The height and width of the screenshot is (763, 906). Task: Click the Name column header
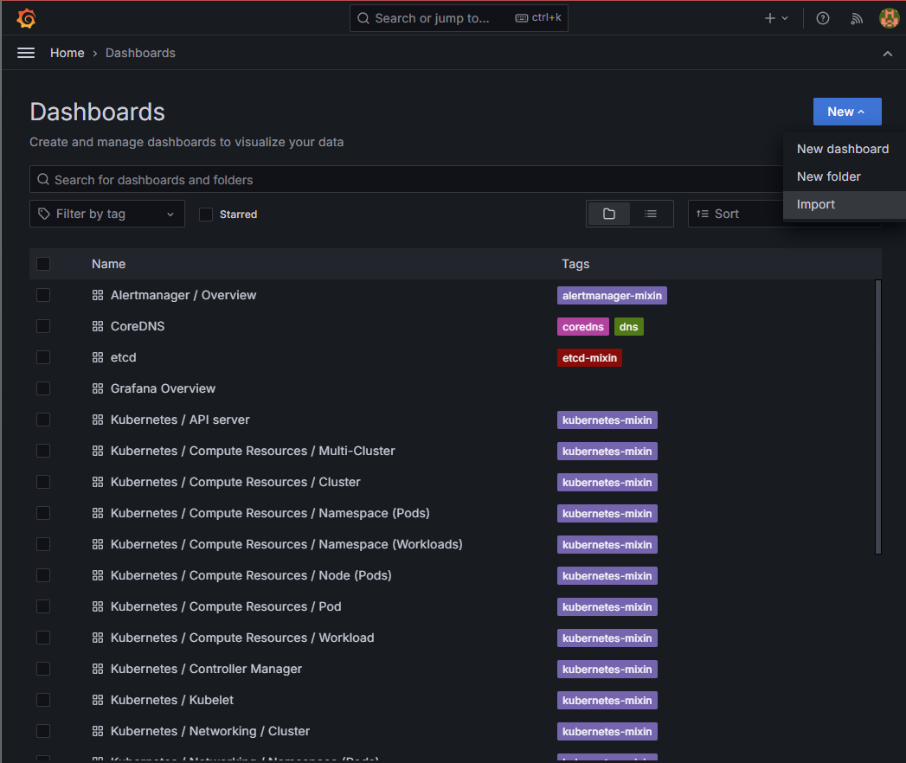[x=109, y=264]
